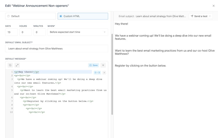The width and height of the screenshot is (218, 138).
Task: Edit the Default Email Subject field
Action: pos(57,48)
